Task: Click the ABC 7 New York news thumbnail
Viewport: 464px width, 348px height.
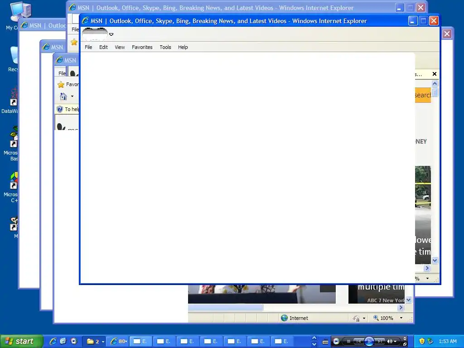Action: tap(377, 294)
